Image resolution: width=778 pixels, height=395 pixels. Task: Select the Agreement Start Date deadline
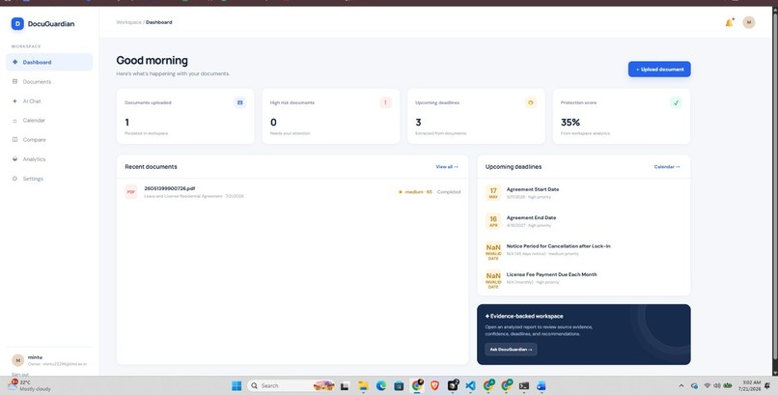pyautogui.click(x=533, y=189)
